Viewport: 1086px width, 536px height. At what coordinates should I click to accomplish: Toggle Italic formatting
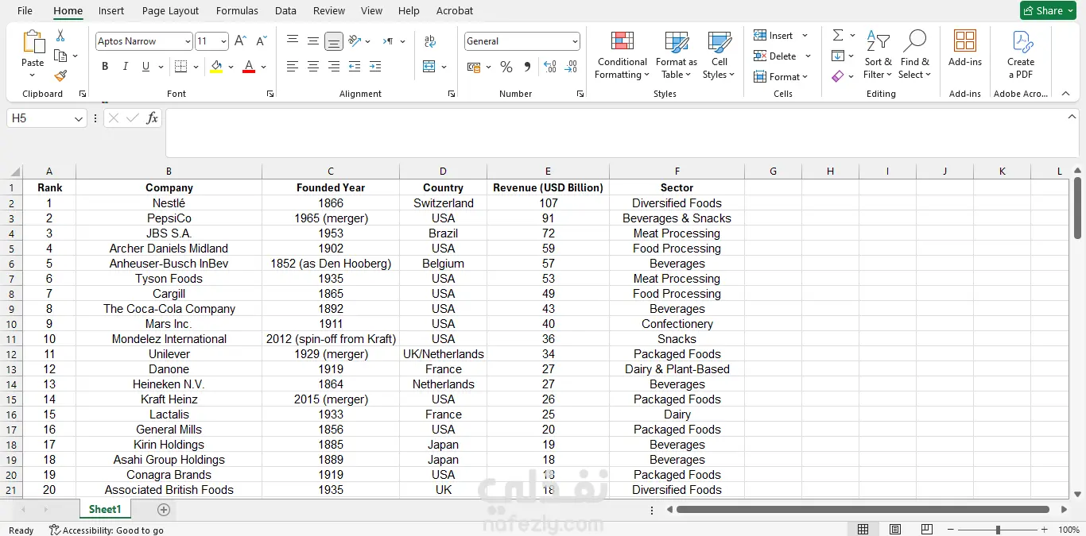[126, 67]
